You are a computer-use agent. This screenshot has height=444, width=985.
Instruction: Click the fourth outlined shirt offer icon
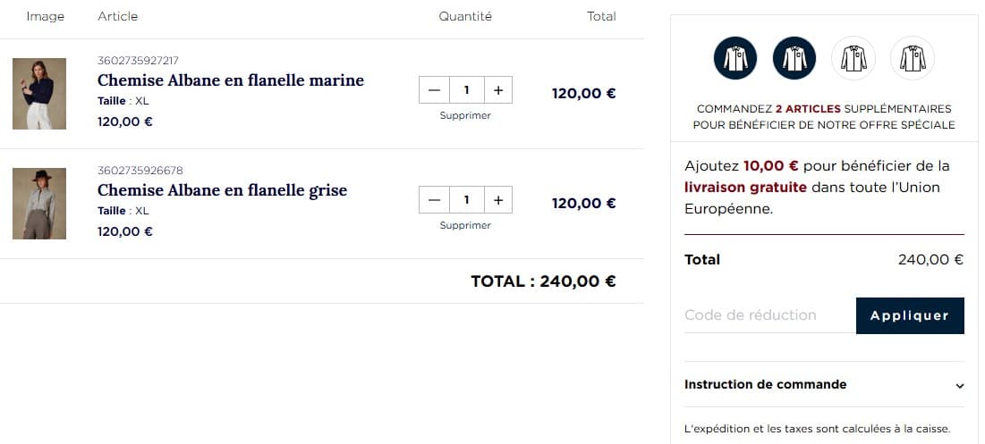(913, 59)
